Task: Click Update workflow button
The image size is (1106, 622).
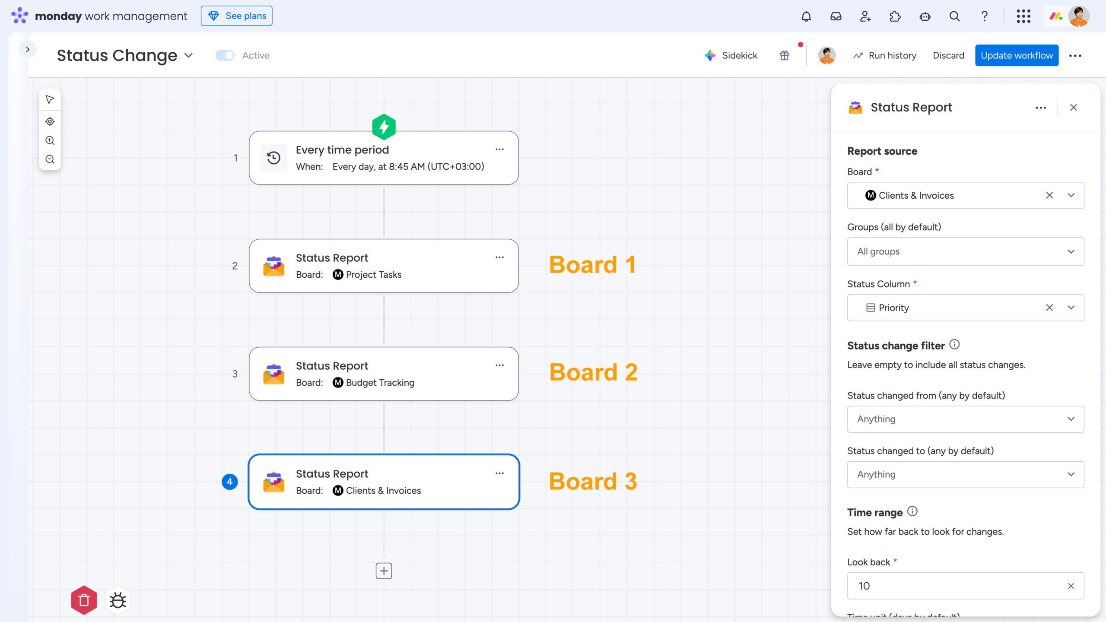Action: [x=1017, y=55]
